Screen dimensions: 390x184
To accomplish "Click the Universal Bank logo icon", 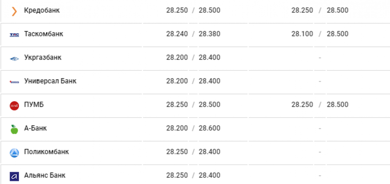I will click(x=14, y=82).
